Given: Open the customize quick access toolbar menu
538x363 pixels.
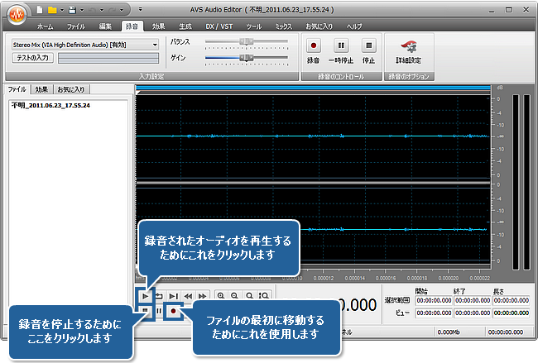Looking at the screenshot, I should [x=140, y=9].
